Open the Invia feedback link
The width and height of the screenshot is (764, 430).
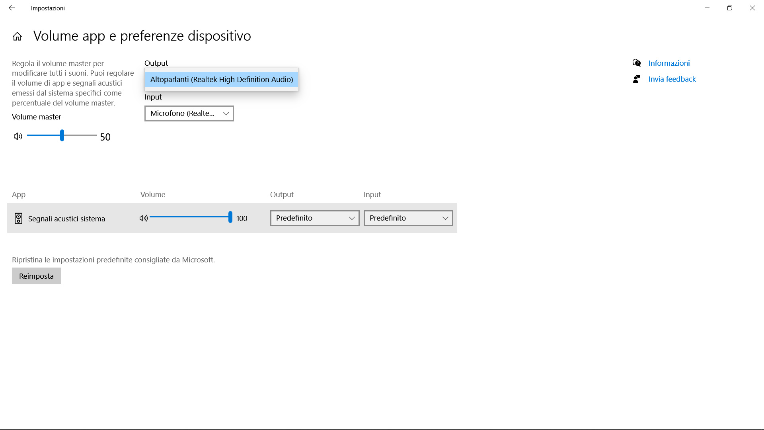672,79
